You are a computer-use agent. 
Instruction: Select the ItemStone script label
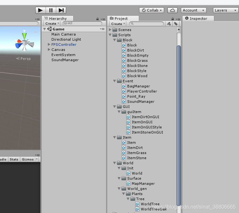tap(137, 158)
